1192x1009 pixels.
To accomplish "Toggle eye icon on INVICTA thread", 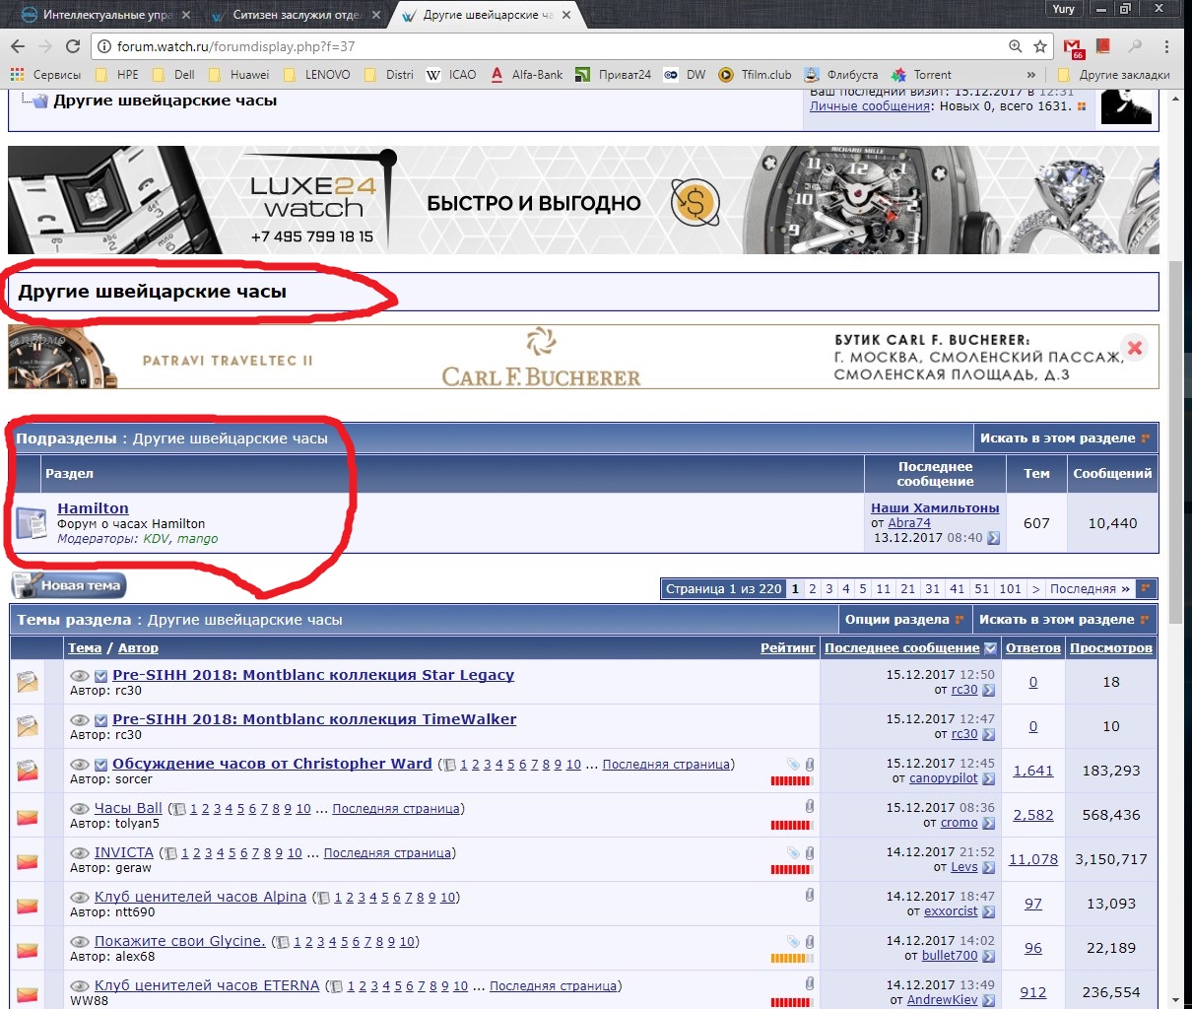I will [x=80, y=853].
